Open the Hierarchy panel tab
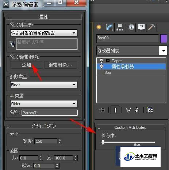Viewport: 169px width, 170px height. click(x=120, y=27)
